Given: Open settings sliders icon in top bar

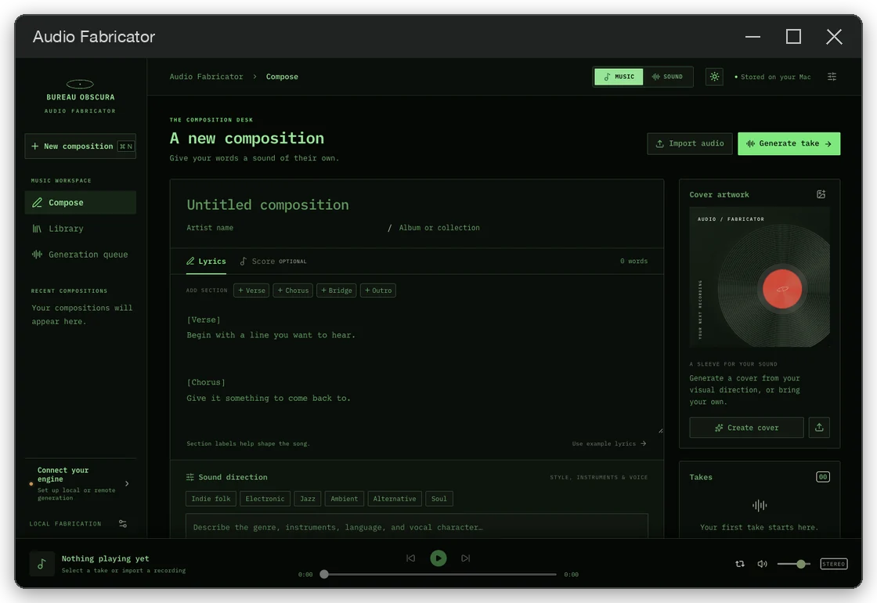Looking at the screenshot, I should coord(832,77).
